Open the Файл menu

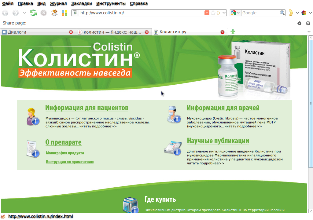pos(8,3)
